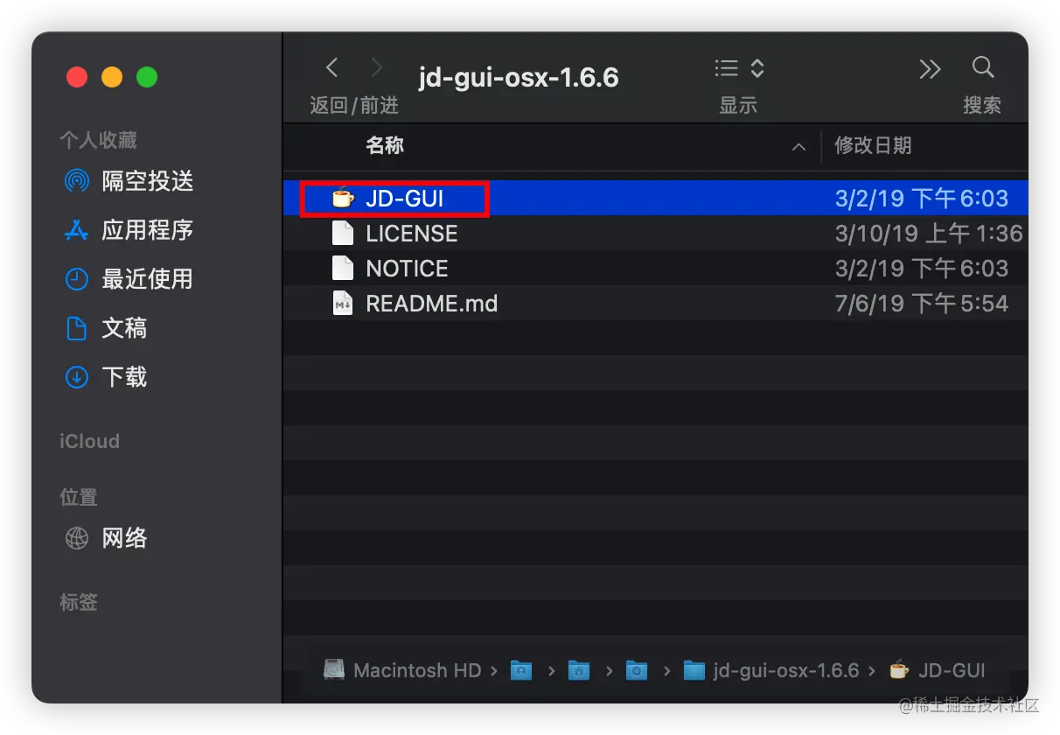Image resolution: width=1060 pixels, height=735 pixels.
Task: Sort files by Name column header
Action: [x=385, y=145]
